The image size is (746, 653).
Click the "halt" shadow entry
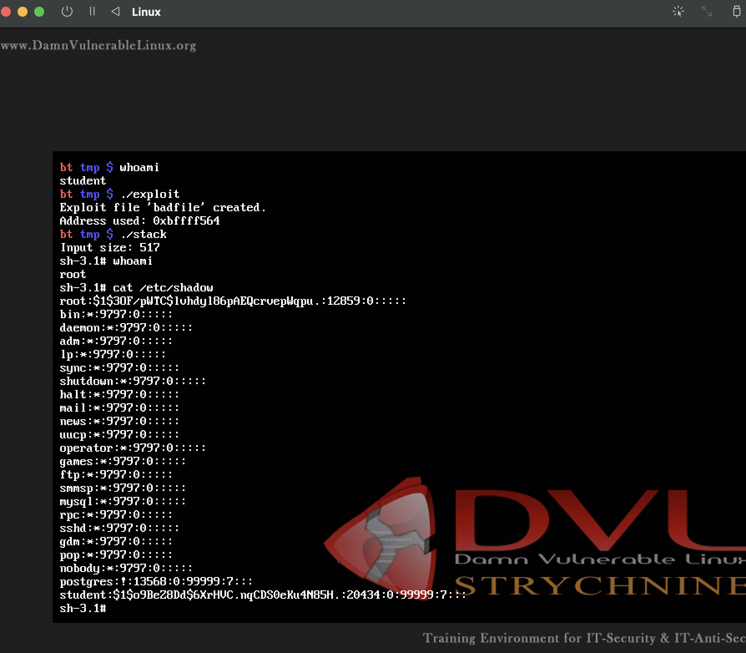coord(119,395)
